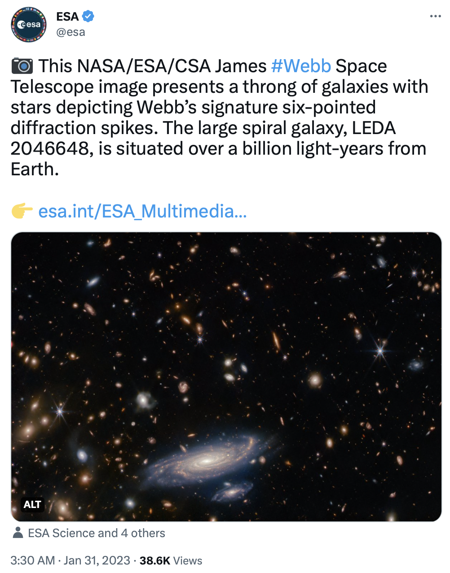The height and width of the screenshot is (573, 450).
Task: Click the words "diffraction spikes" in tweet
Action: [84, 128]
